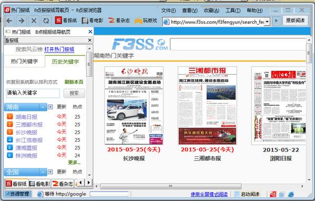Click the 浏阳日报 caption under thumbnail

point(281,158)
